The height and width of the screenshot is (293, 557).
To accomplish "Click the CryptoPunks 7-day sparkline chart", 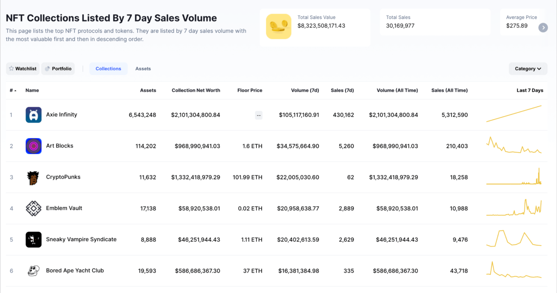I will 514,176.
